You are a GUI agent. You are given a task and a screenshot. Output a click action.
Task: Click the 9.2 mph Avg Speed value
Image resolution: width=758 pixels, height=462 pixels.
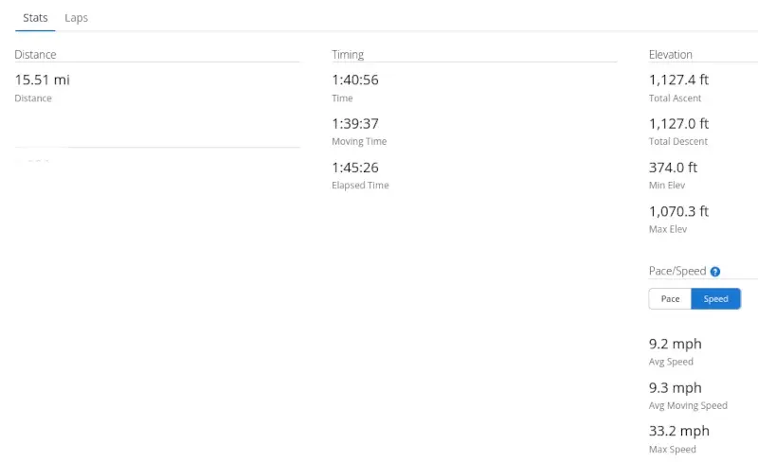click(x=675, y=344)
